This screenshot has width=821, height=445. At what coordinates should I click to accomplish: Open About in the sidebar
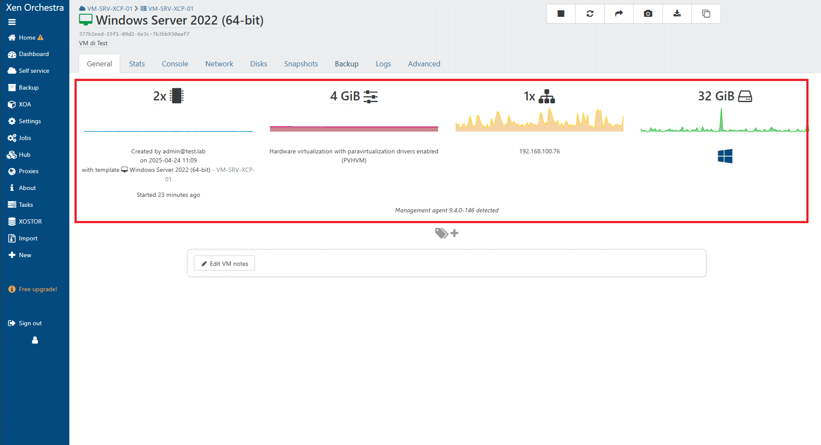click(22, 188)
